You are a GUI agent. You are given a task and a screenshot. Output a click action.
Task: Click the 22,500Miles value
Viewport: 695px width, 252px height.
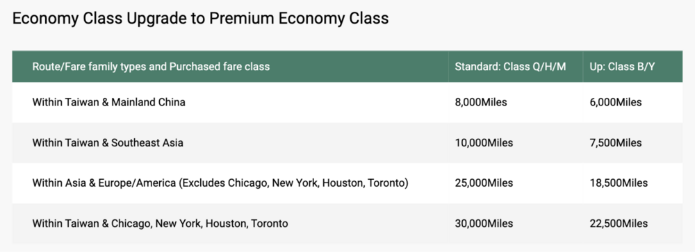coord(619,224)
